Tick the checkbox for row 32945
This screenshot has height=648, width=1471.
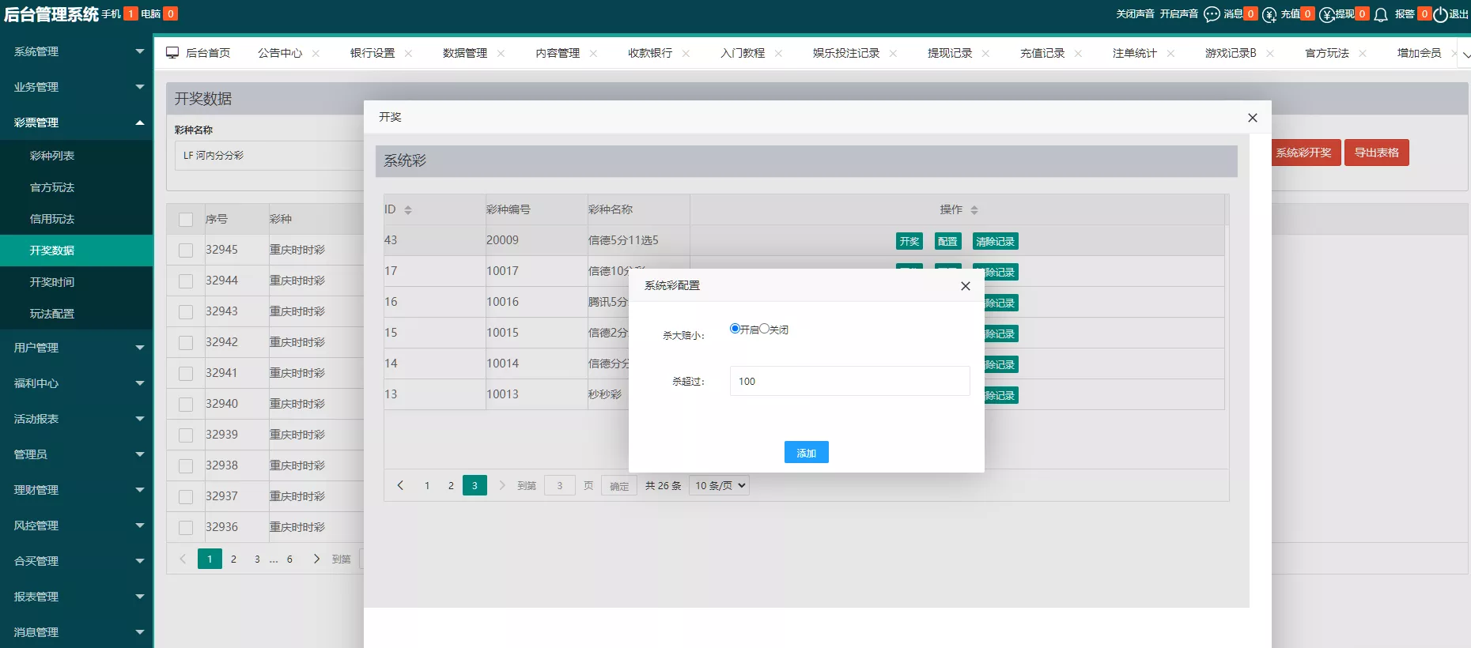(186, 251)
